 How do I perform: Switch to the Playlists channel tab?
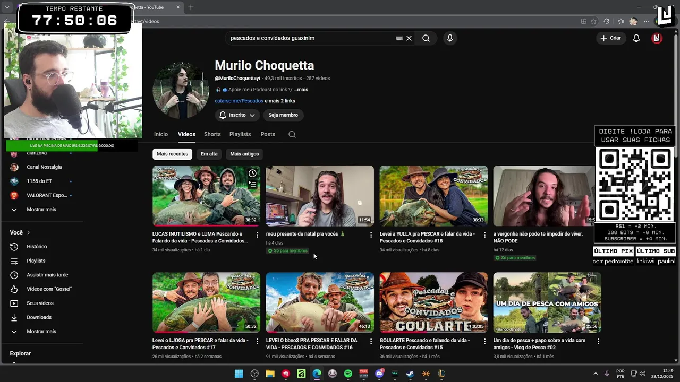[240, 134]
